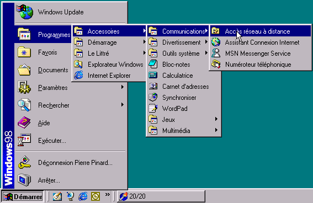Click the Arrêter monitor icon
This screenshot has height=203, width=313.
pos(24,180)
